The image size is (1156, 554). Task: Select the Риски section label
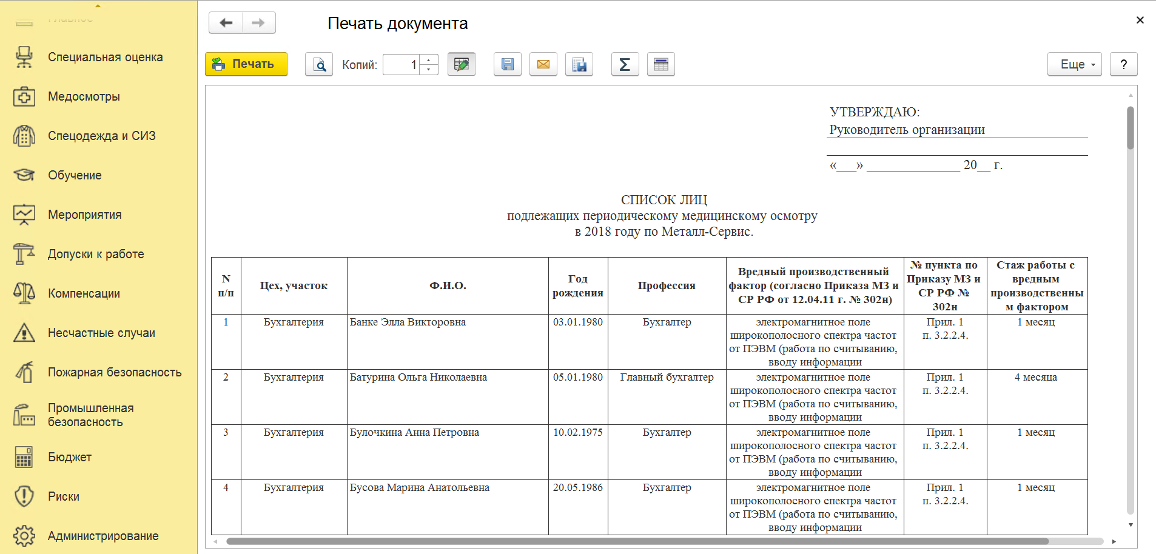tap(64, 496)
